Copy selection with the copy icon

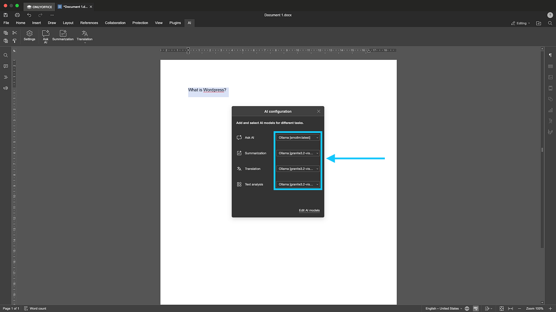6,33
